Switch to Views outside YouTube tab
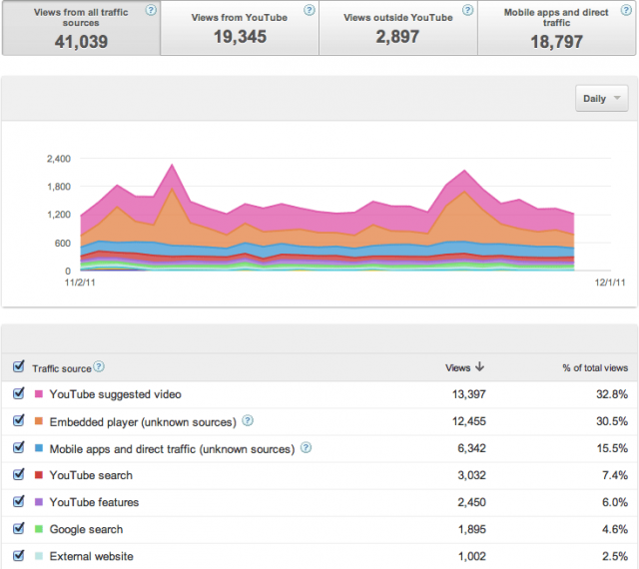639x569 pixels. 398,28
